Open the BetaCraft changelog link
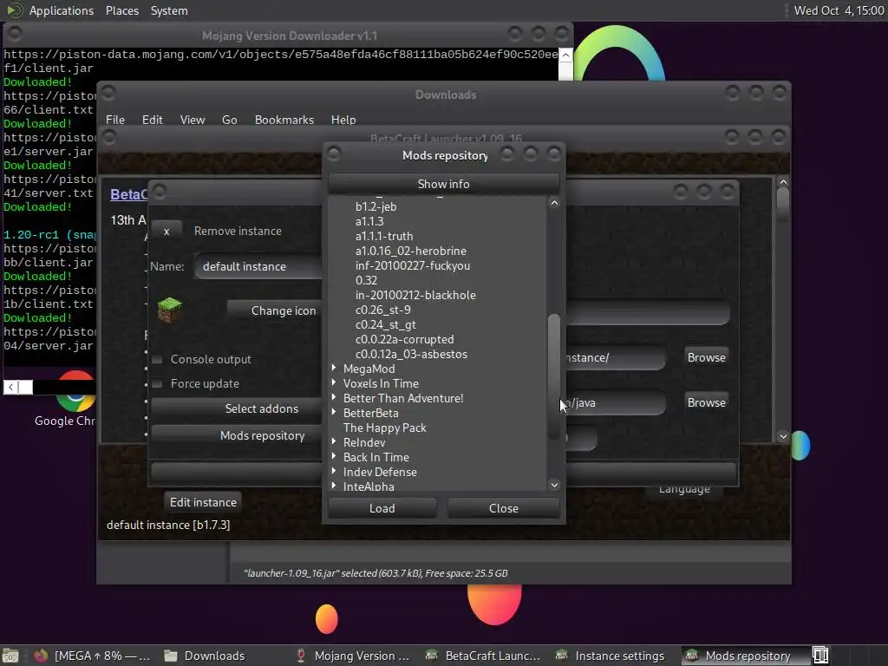 (x=128, y=194)
